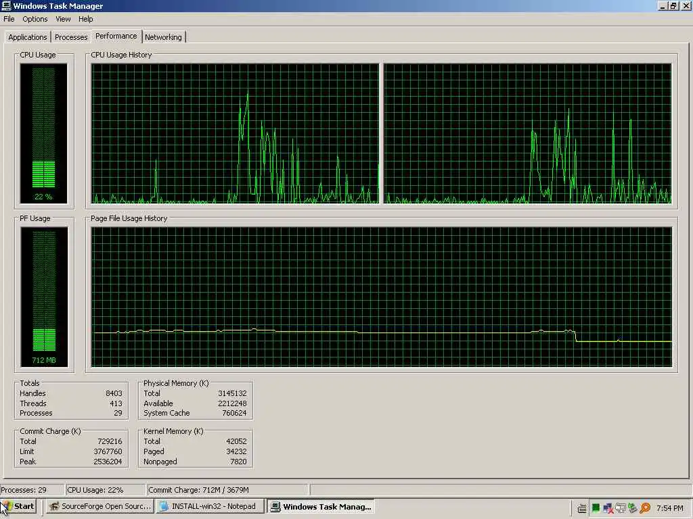
Task: Click the Start button
Action: tap(18, 506)
